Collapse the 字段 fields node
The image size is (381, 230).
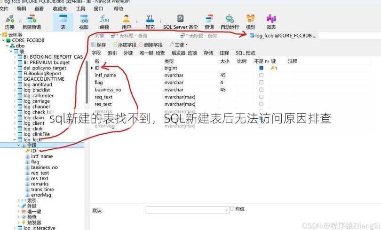click(18, 145)
